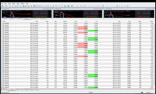Select the Equidistant Channel tool

[117, 6]
